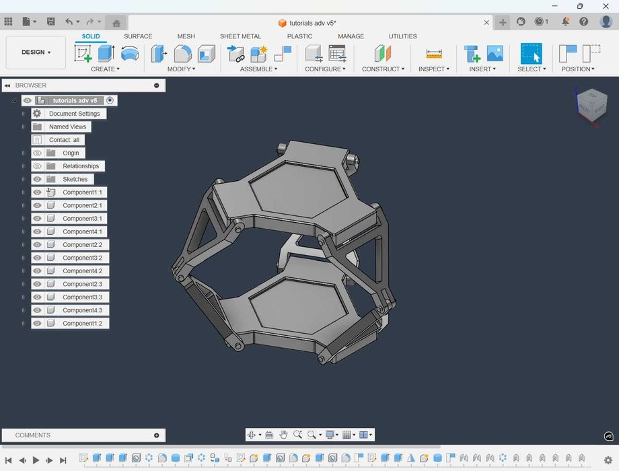Hide the Sketches folder
Viewport: 619px width, 471px height.
click(37, 179)
